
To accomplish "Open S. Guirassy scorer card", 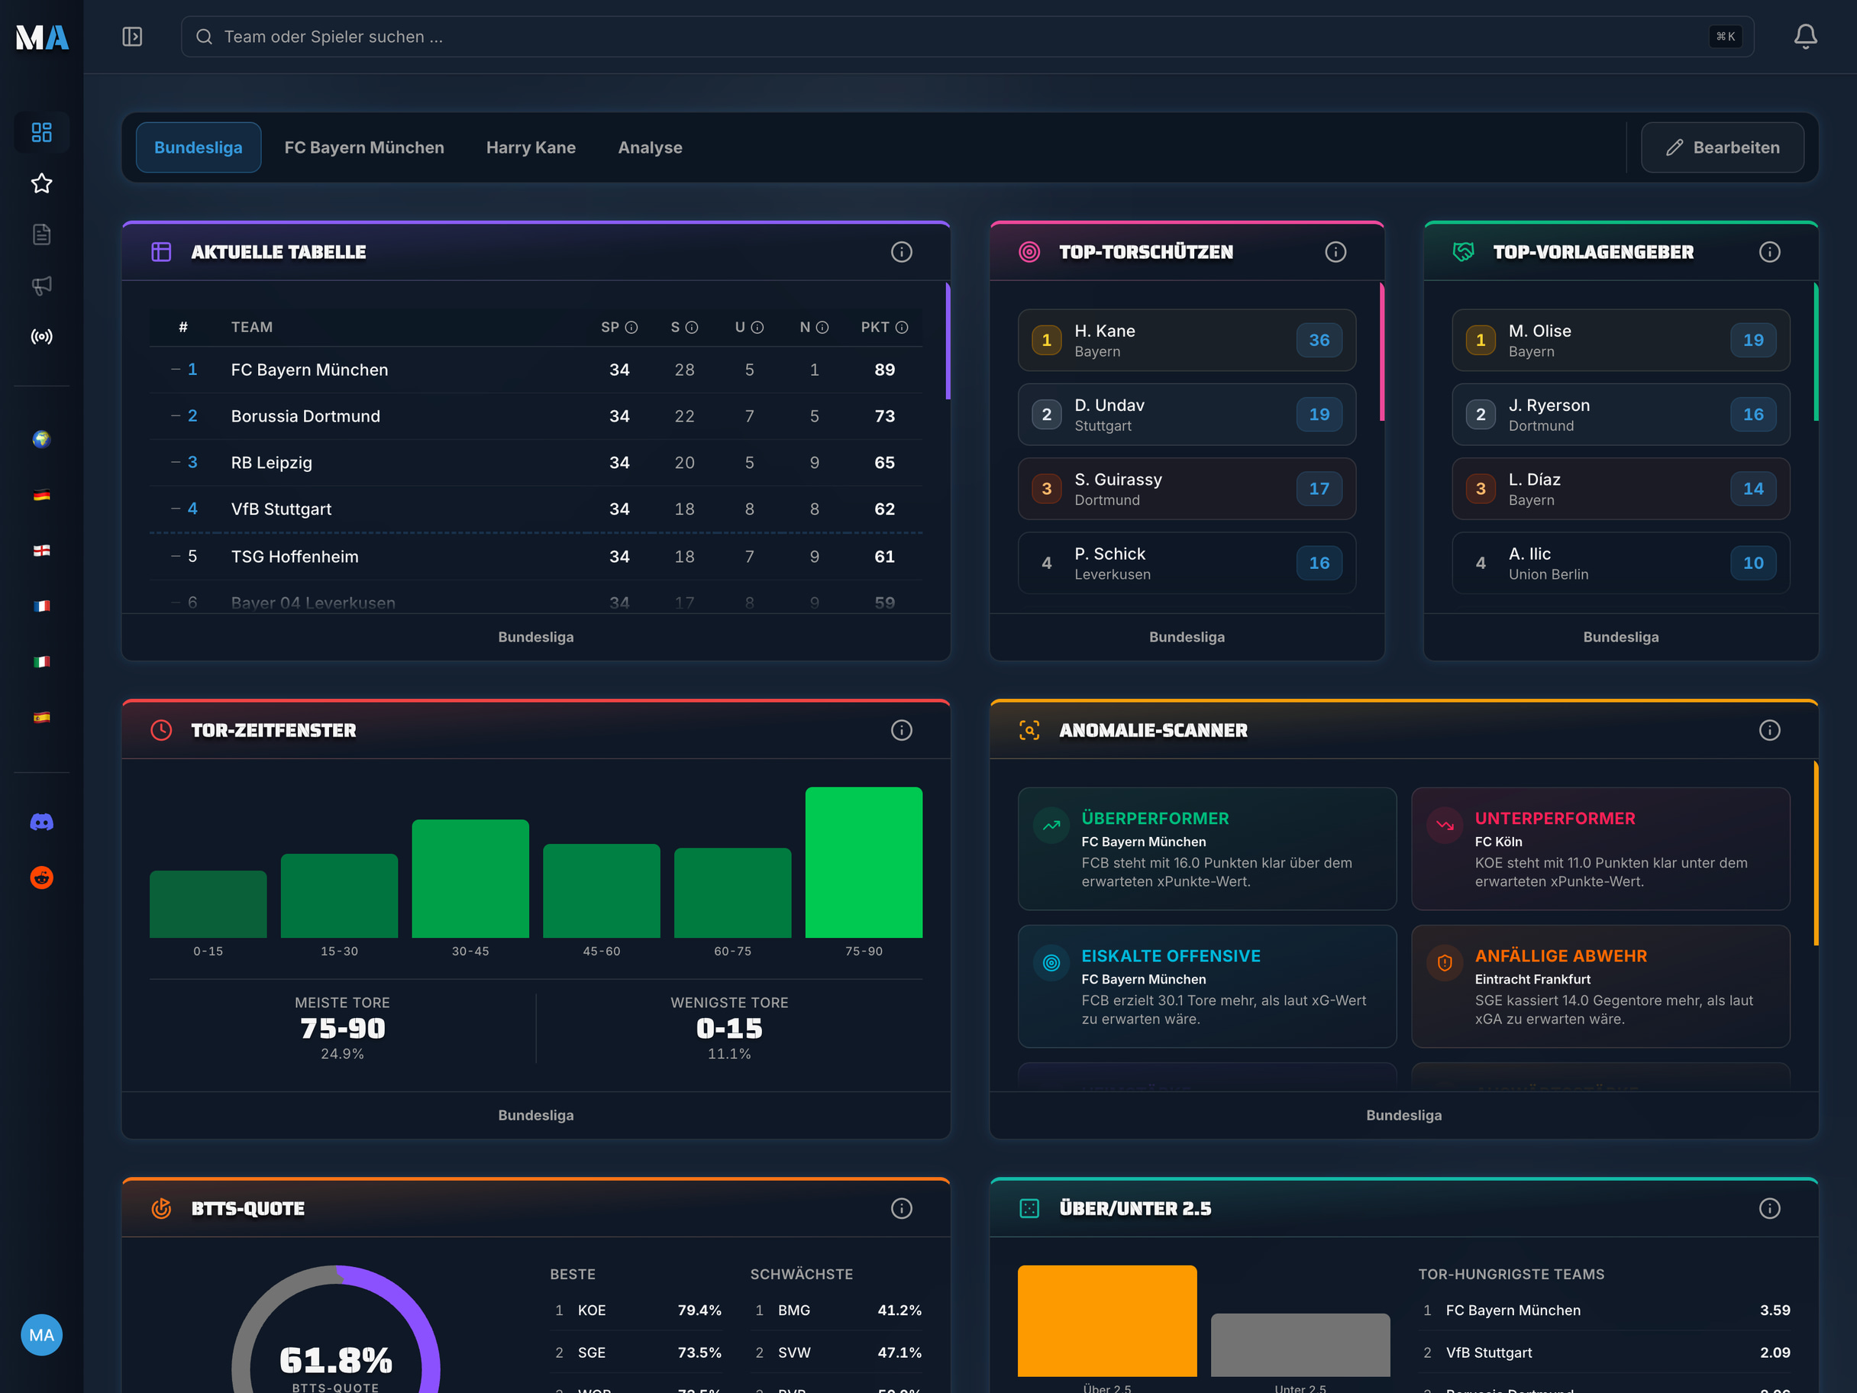I will (1187, 489).
